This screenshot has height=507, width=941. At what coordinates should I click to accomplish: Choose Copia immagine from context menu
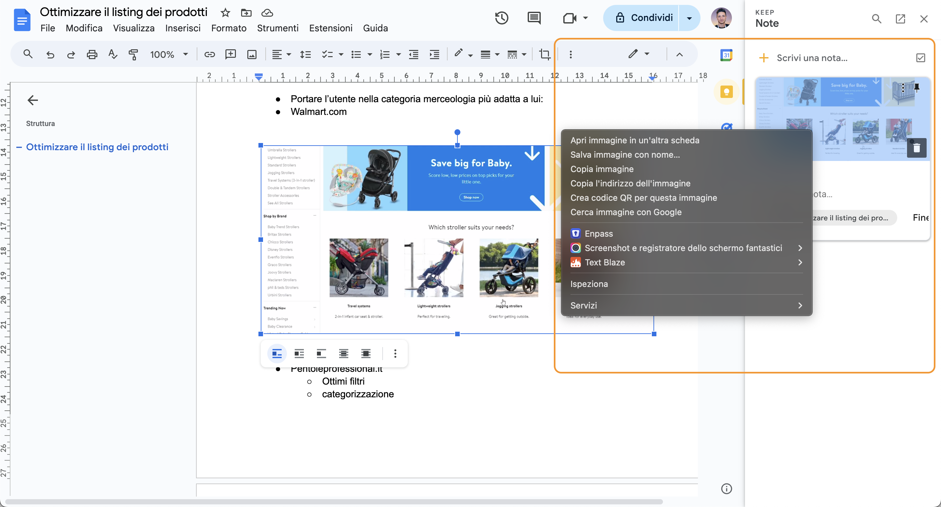pos(602,169)
